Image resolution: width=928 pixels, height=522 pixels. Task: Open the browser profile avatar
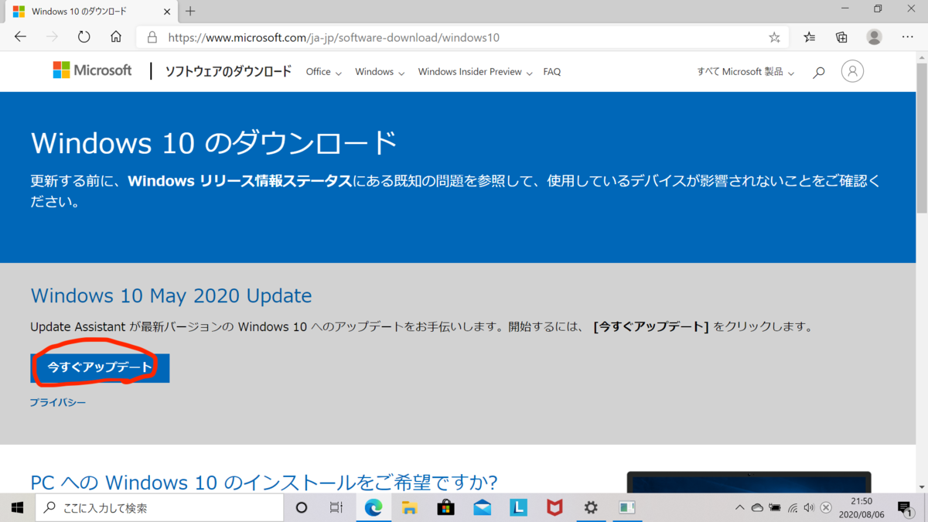click(875, 37)
